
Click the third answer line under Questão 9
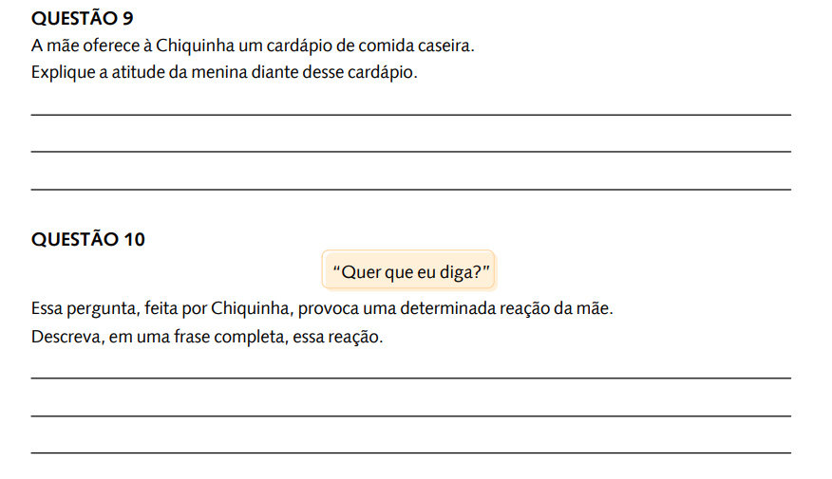pos(410,189)
